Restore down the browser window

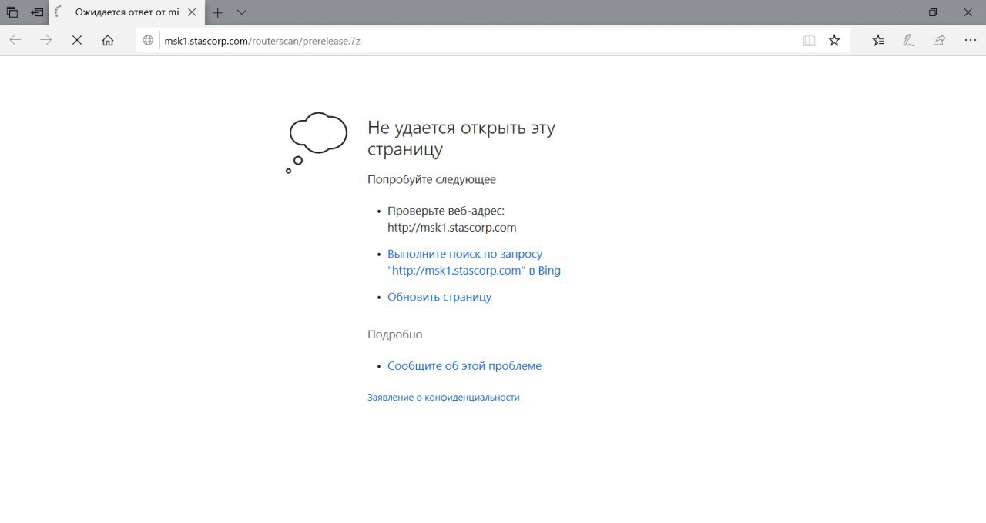(933, 12)
